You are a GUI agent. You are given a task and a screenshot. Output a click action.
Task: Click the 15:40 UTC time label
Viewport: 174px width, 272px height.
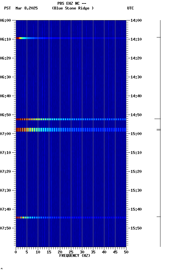[136, 210]
